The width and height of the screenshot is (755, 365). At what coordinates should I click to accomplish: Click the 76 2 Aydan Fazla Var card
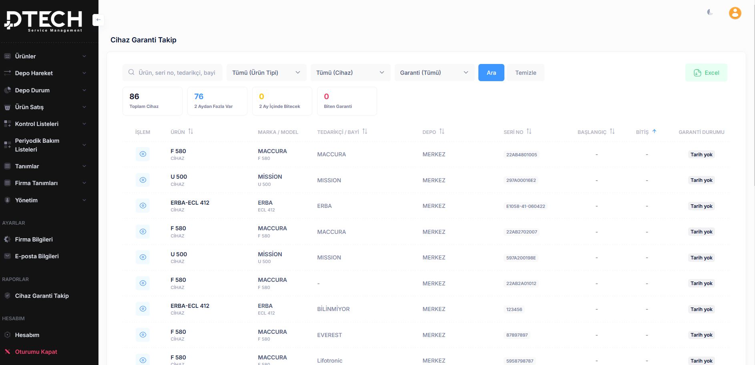pos(217,101)
